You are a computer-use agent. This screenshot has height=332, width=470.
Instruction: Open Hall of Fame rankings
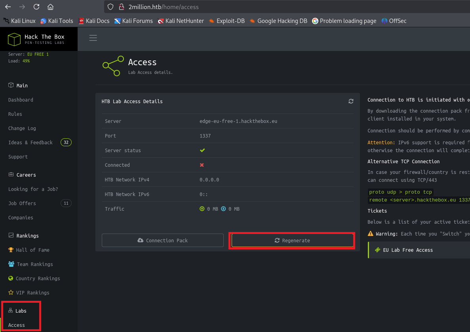32,250
